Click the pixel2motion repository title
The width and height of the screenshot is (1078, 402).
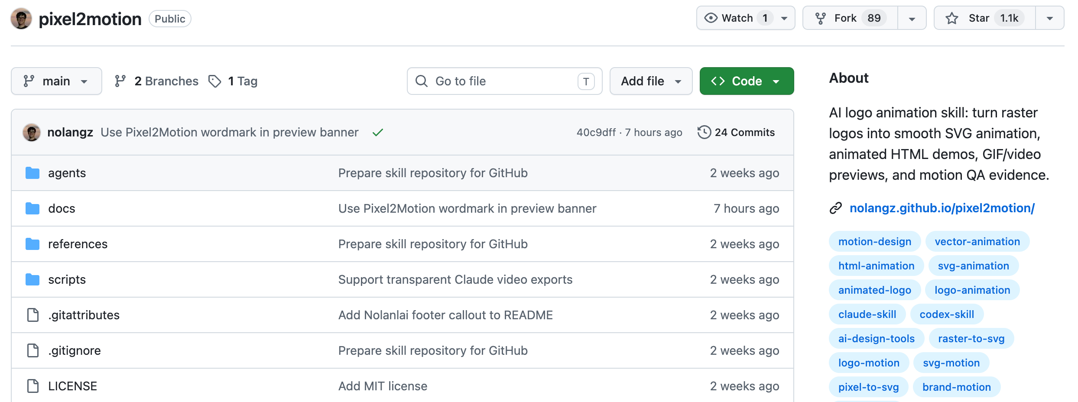tap(90, 19)
